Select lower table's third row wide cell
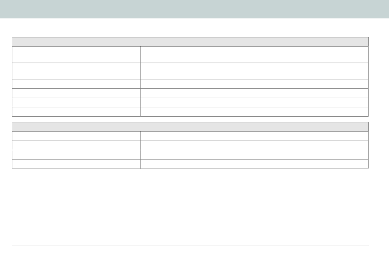 point(254,155)
